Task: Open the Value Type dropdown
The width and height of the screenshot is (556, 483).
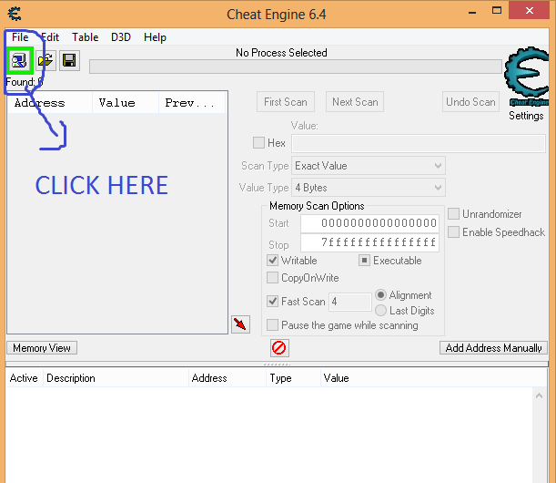Action: pos(368,188)
